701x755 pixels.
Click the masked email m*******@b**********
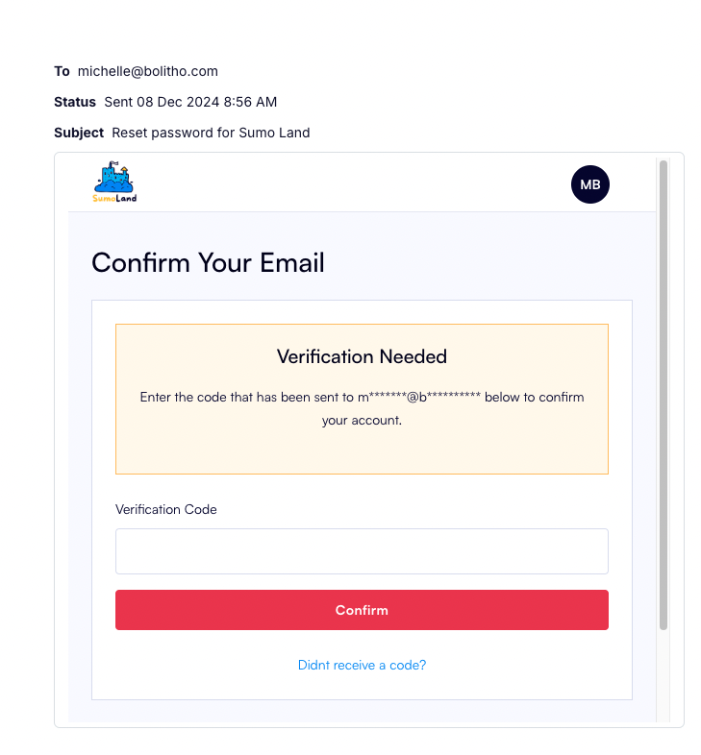419,397
